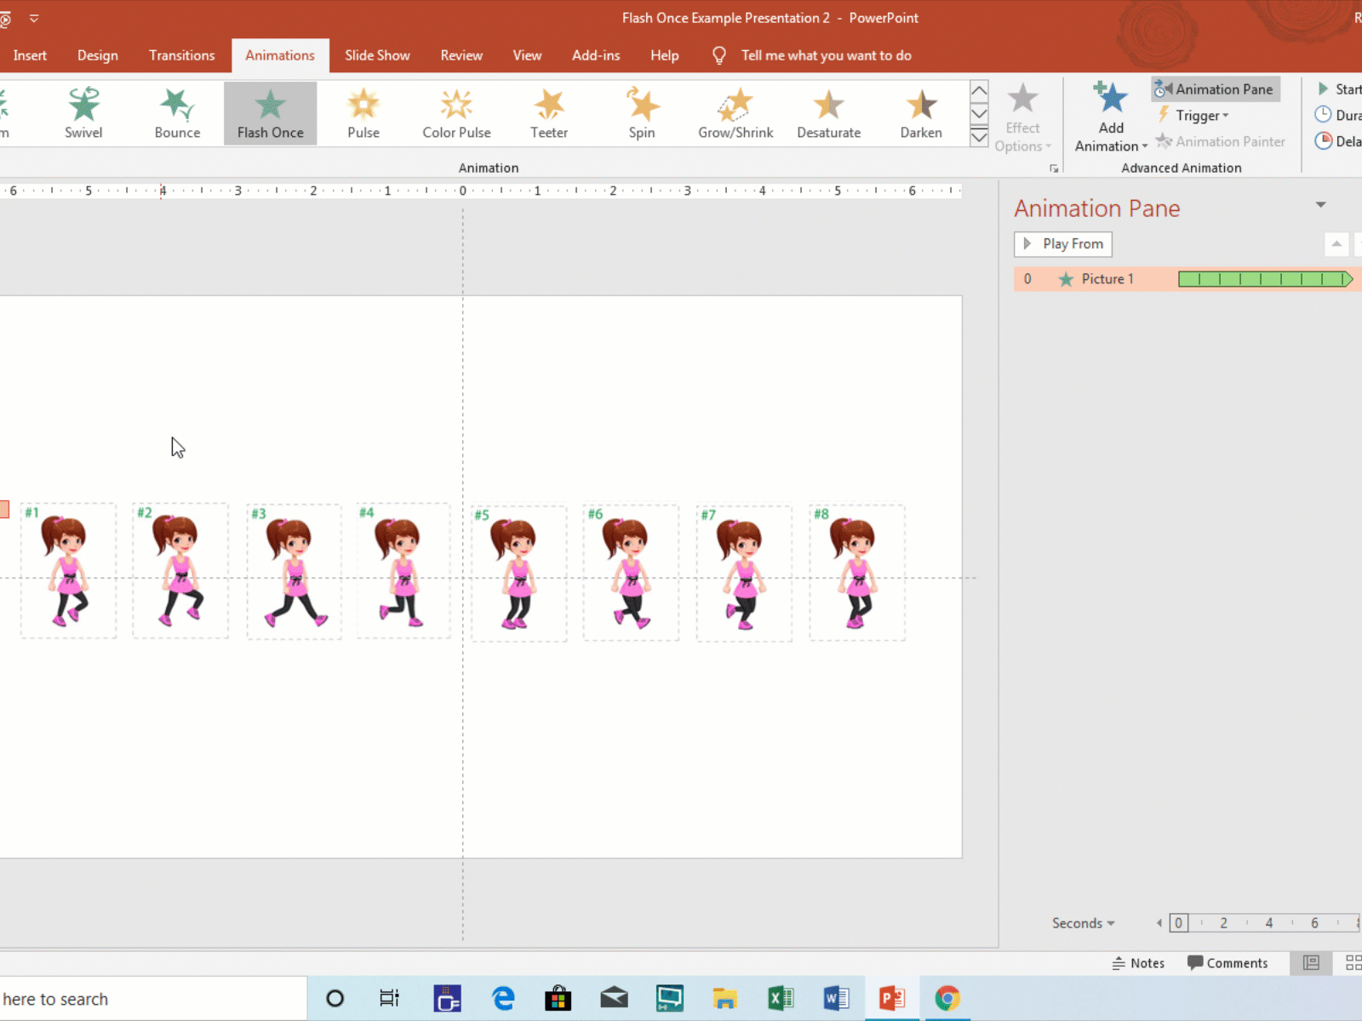Select the Grow/Shrink animation

tap(735, 112)
